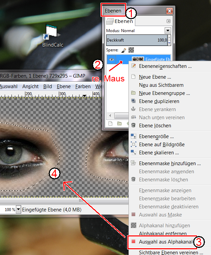Open the BlindCalc desktop shortcut
Viewport: 211px width, 255px height.
click(x=53, y=36)
